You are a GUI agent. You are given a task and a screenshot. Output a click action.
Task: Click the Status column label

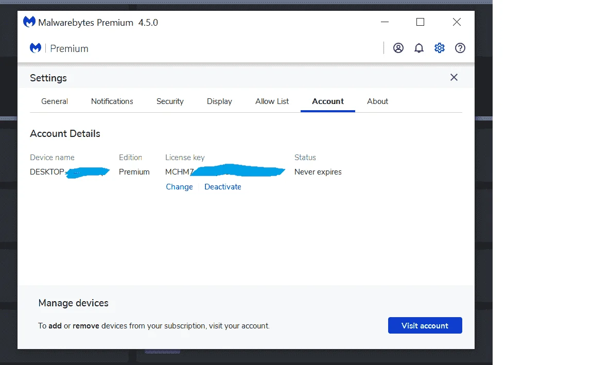tap(305, 158)
